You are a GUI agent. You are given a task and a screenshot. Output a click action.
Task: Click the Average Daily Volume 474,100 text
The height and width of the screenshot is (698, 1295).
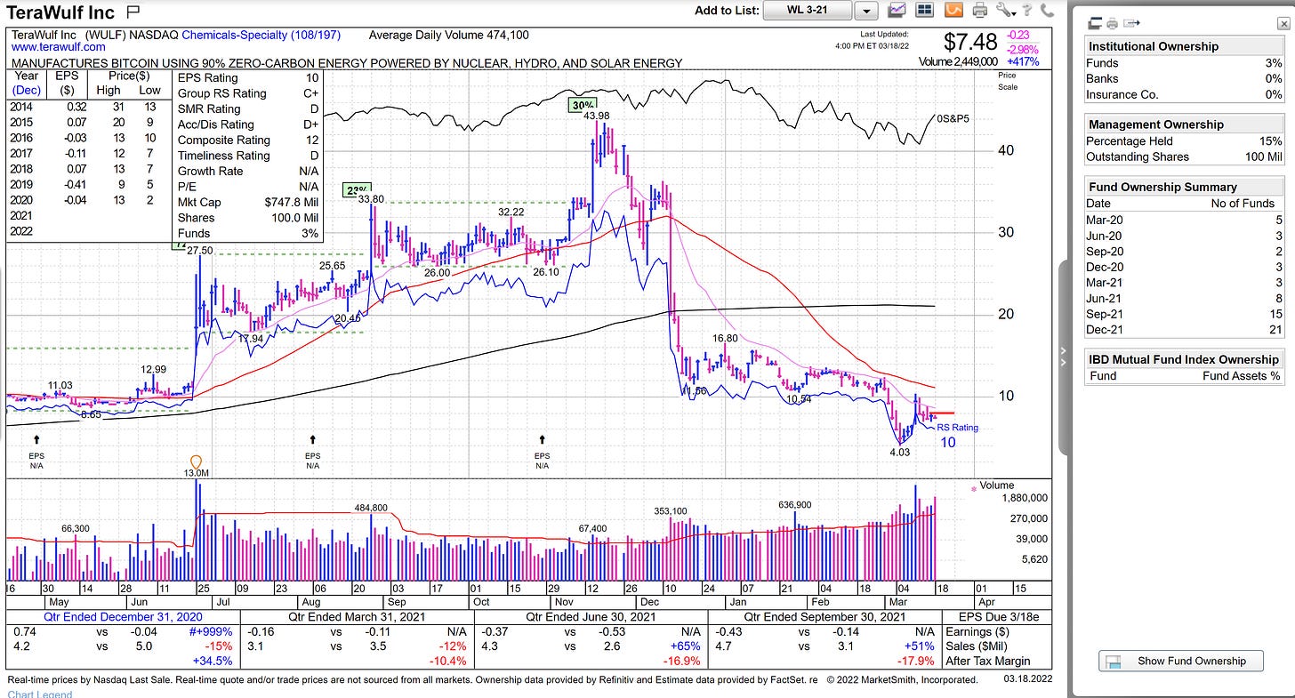click(x=448, y=35)
